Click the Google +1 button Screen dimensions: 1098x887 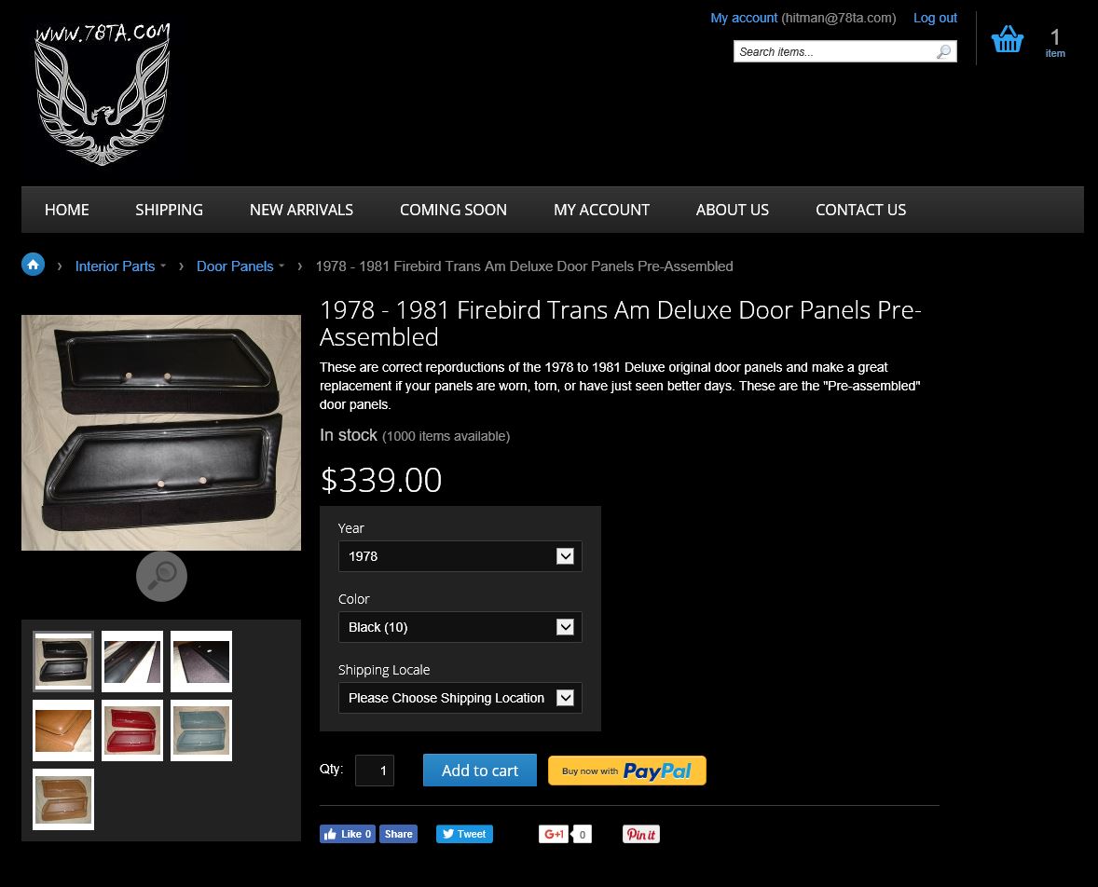coord(553,834)
